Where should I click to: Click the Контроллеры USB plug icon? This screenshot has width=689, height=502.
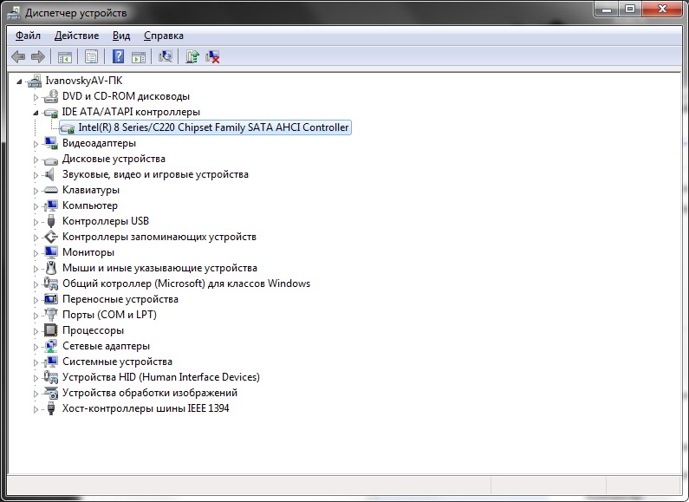tap(51, 221)
